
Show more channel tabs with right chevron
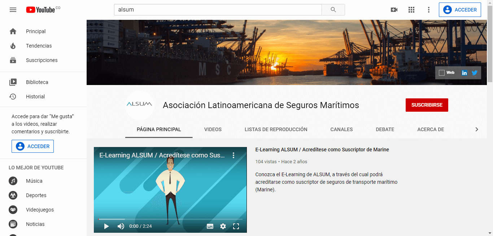[477, 129]
